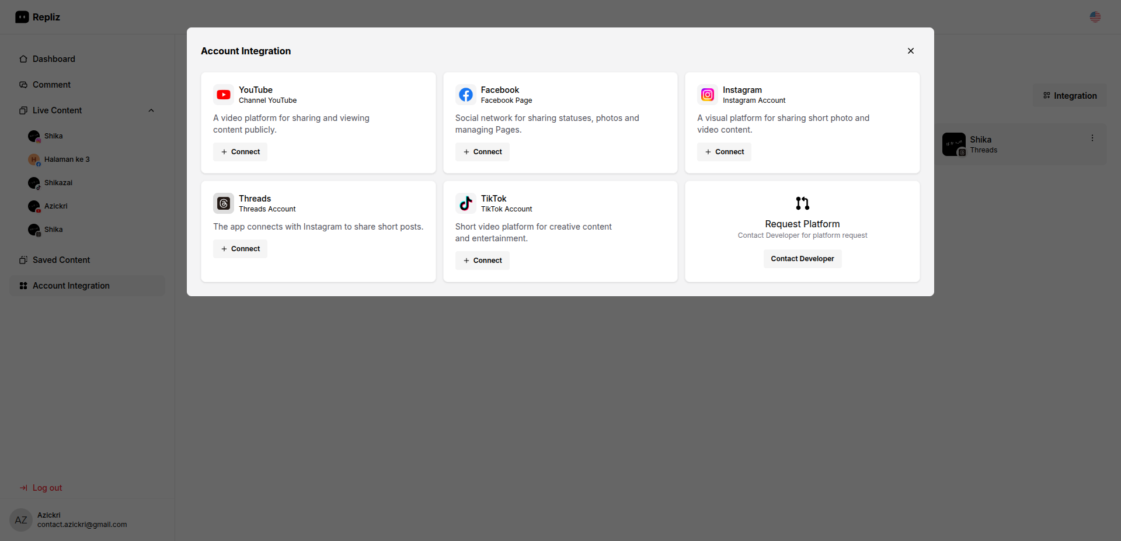This screenshot has width=1121, height=541.
Task: Click the Contact Developer button
Action: click(802, 259)
